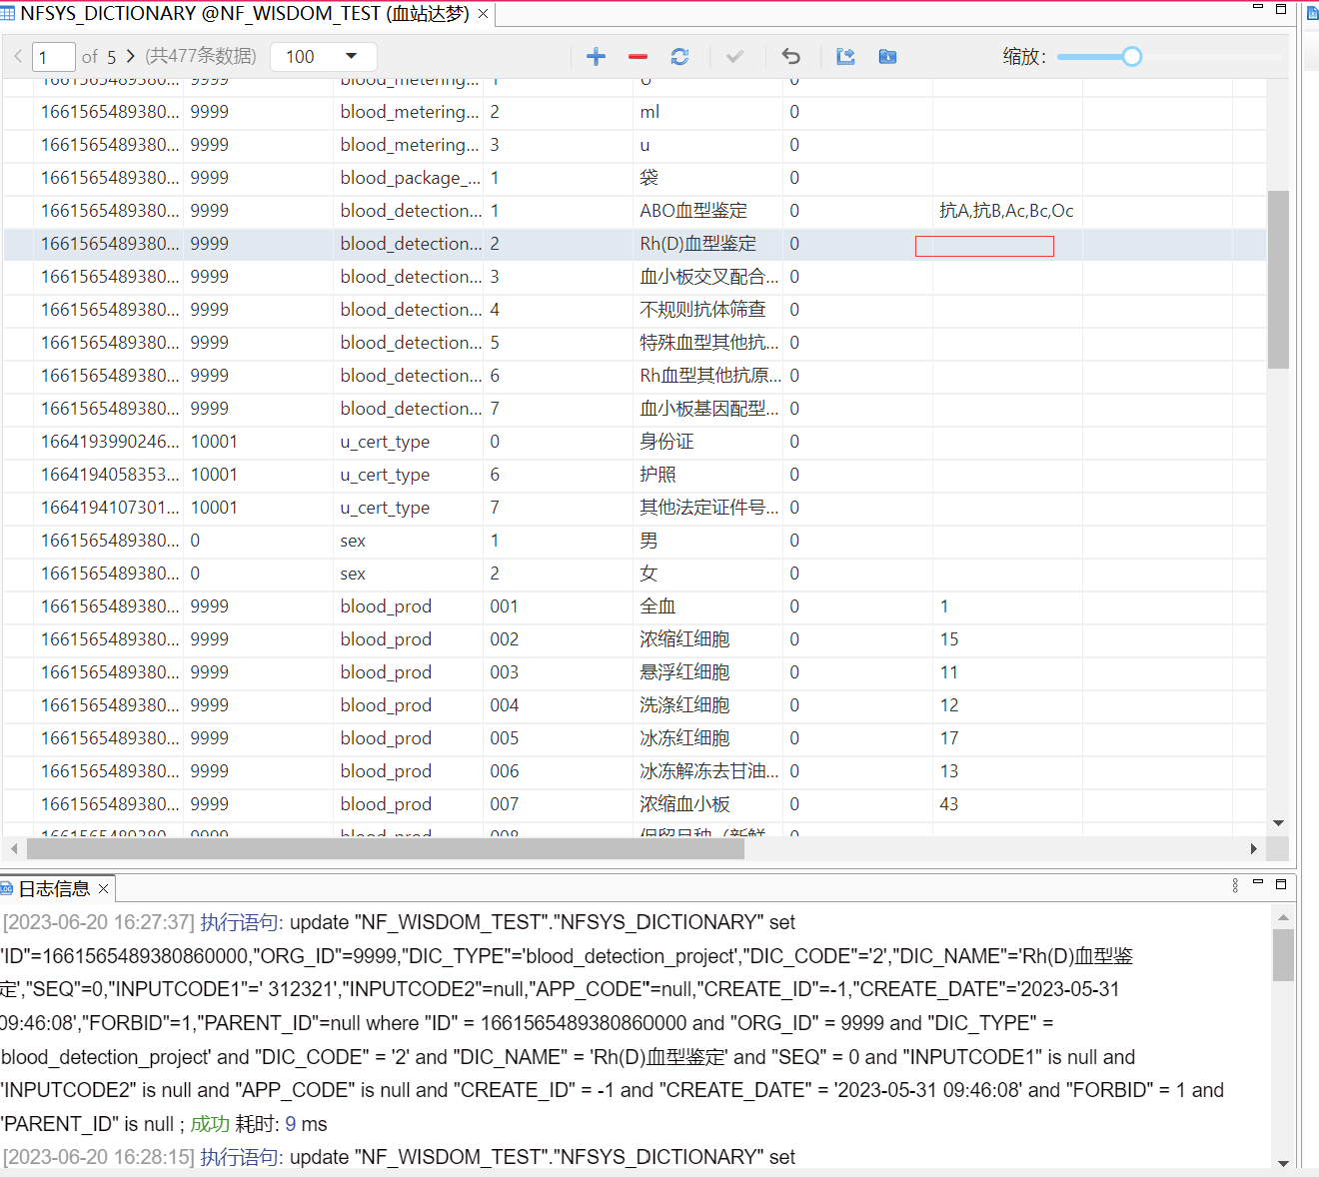Click the table's horizontal scrollbar right arrow

coord(1253,849)
